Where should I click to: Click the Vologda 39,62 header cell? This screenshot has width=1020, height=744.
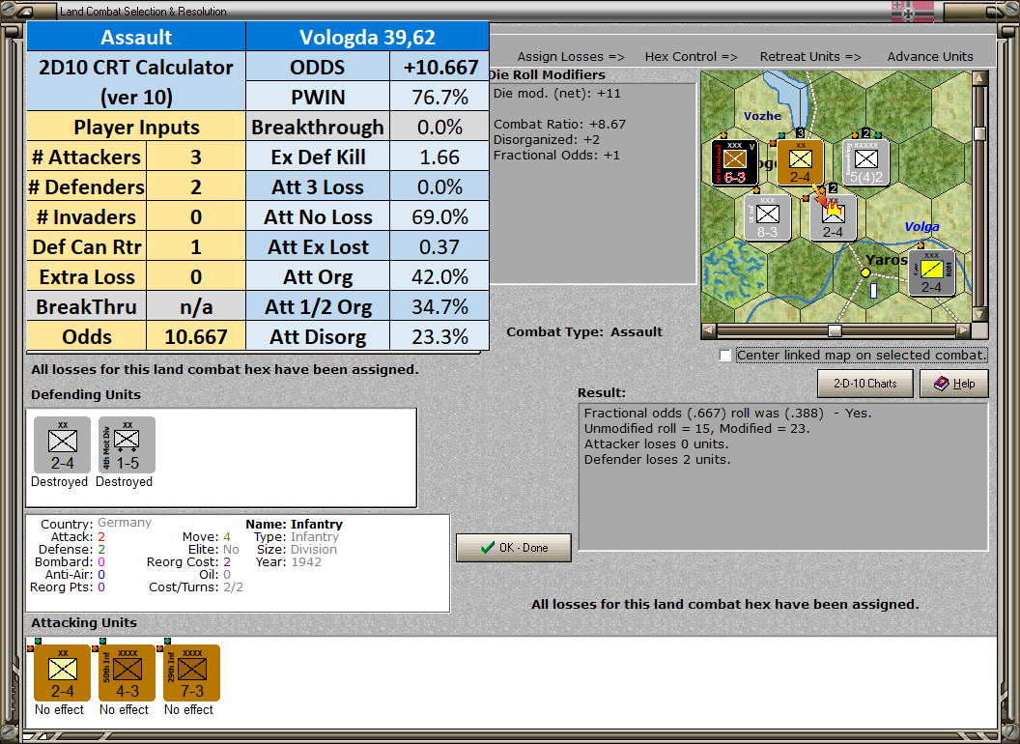pyautogui.click(x=368, y=37)
